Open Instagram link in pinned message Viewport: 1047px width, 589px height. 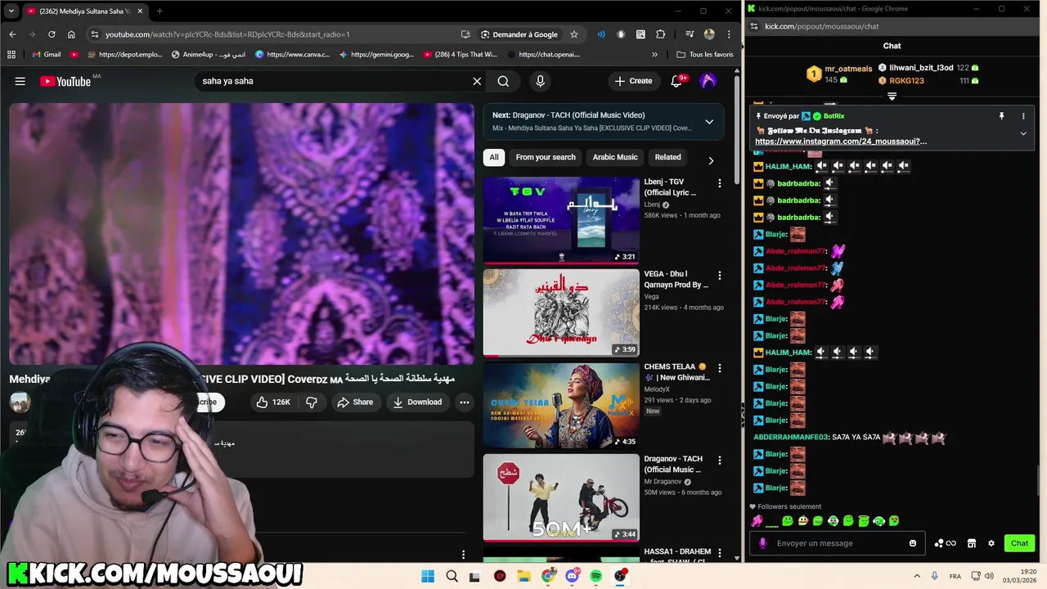(841, 142)
